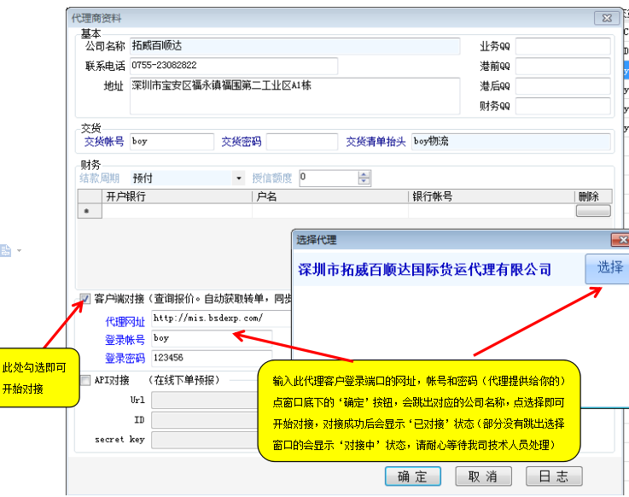Screen dimensions: 629x497
Task: Close the 代理商资料 dialog window
Action: pyautogui.click(x=607, y=16)
